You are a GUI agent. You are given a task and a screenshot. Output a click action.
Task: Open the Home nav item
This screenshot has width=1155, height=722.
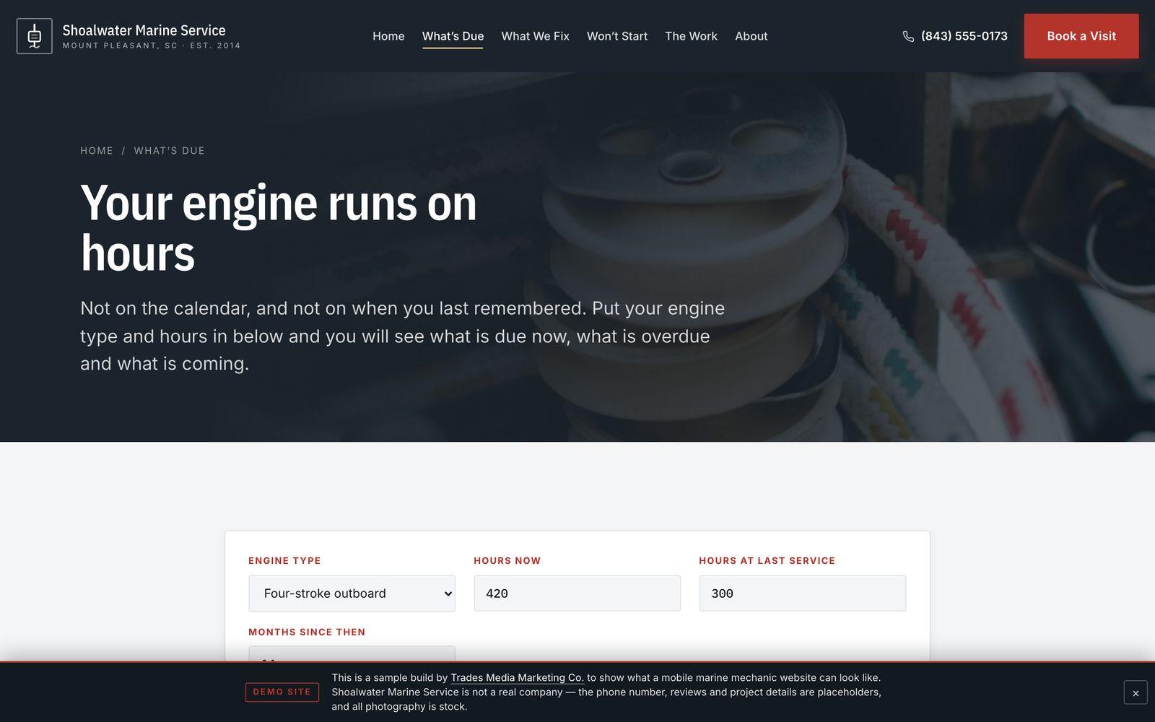388,36
